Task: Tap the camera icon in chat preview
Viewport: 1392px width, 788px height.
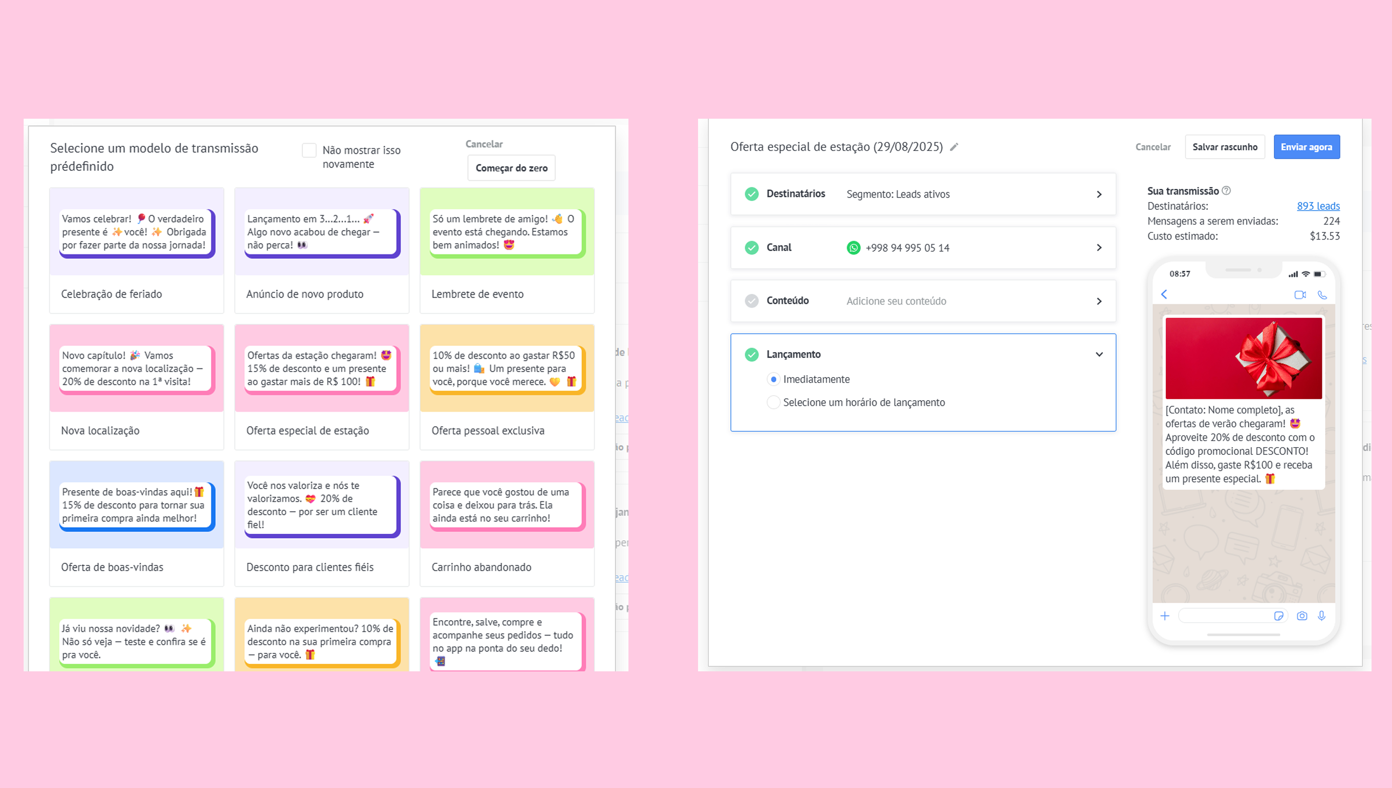Action: tap(1302, 616)
